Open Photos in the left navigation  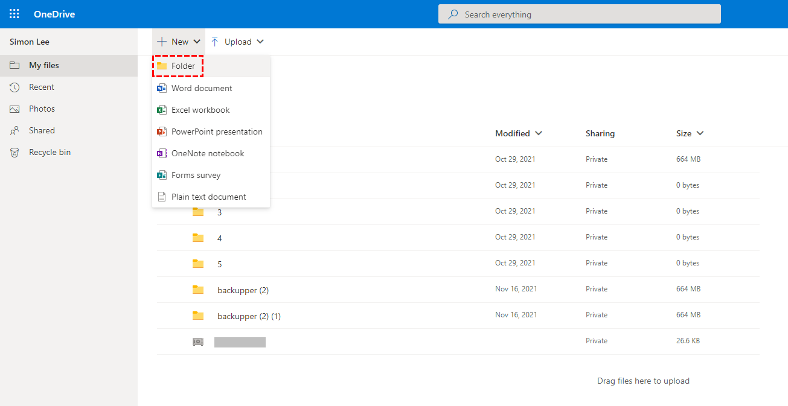click(42, 109)
